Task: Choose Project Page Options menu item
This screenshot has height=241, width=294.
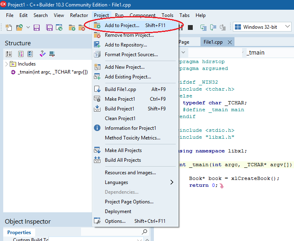Action: coord(135,202)
